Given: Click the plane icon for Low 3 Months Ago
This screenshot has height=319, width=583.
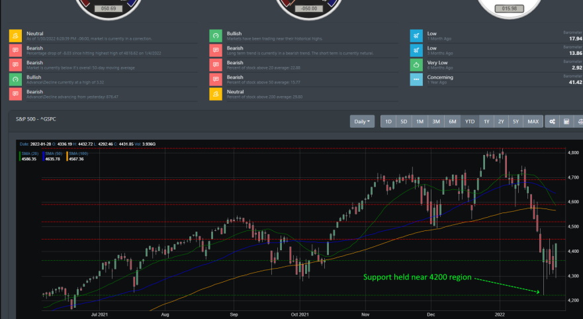Looking at the screenshot, I should (416, 50).
